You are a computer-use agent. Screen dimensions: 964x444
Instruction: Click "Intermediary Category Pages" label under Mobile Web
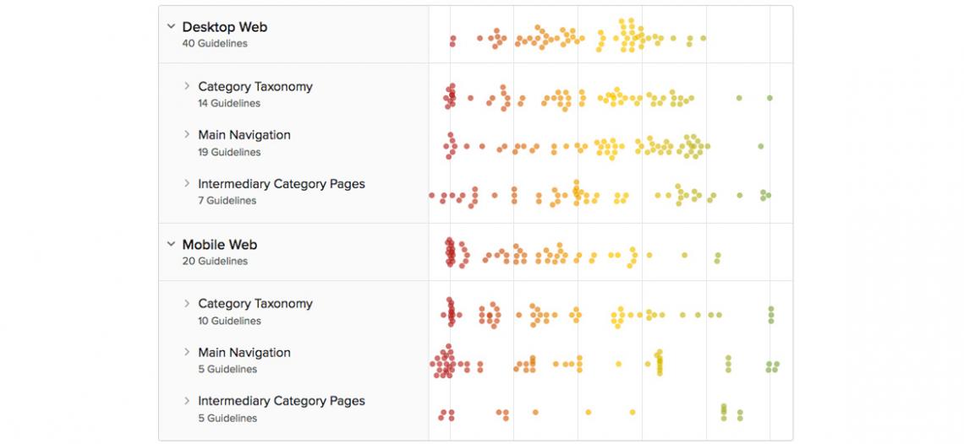click(x=282, y=401)
